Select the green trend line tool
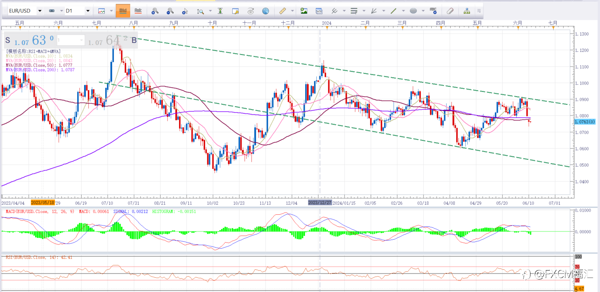 click(394, 11)
